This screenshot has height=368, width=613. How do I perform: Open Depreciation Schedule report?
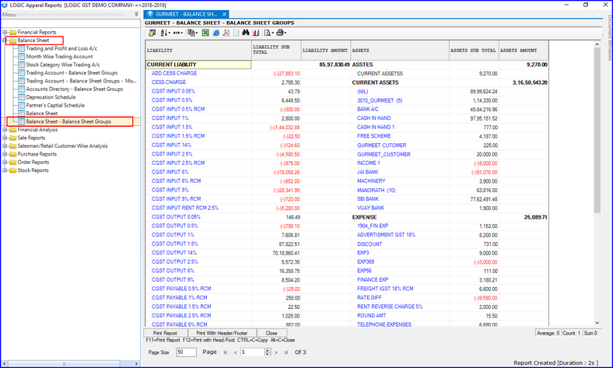click(x=51, y=97)
